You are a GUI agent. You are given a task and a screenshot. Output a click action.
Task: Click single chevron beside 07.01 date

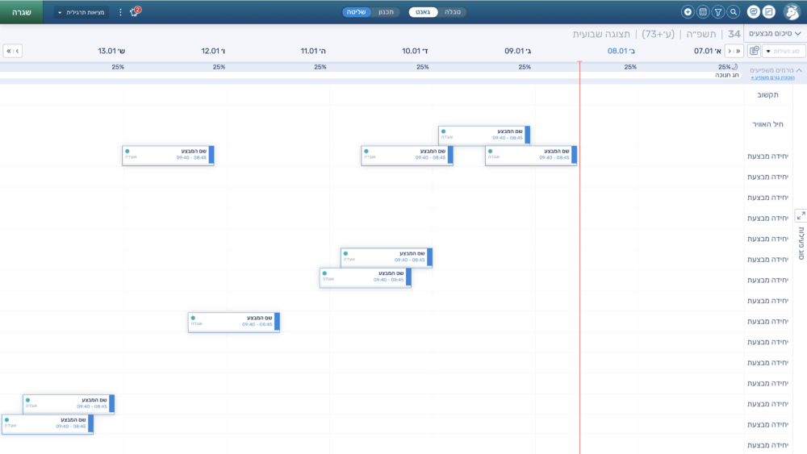730,51
